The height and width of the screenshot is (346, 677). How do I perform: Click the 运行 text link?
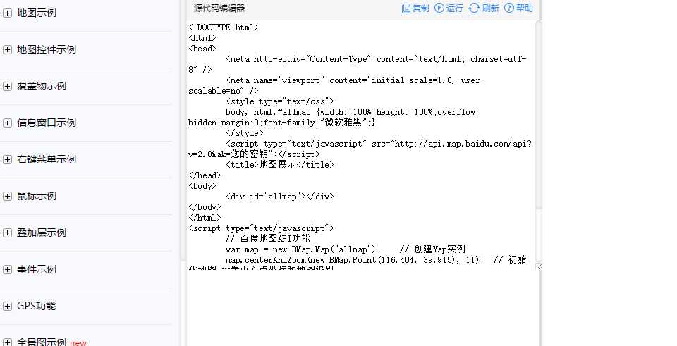pyautogui.click(x=455, y=8)
